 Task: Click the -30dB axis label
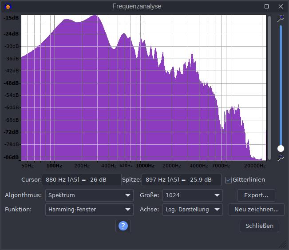(x=12, y=46)
